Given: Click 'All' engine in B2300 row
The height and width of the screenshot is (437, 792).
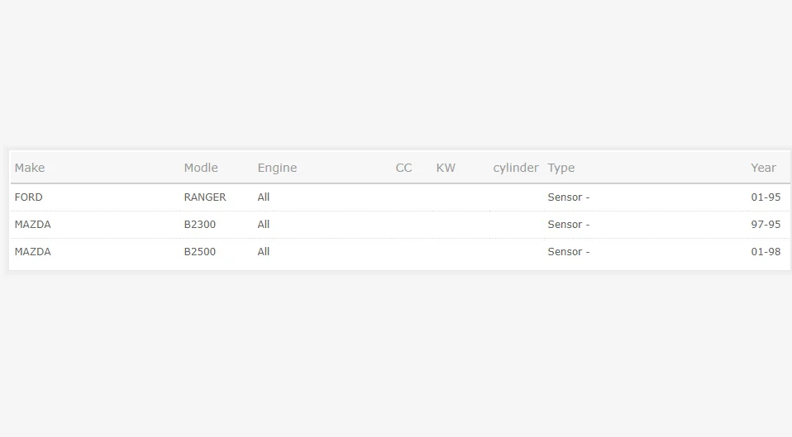Looking at the screenshot, I should (x=264, y=225).
